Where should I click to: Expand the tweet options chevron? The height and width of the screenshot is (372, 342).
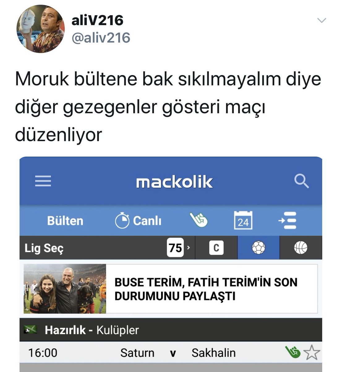(x=322, y=21)
